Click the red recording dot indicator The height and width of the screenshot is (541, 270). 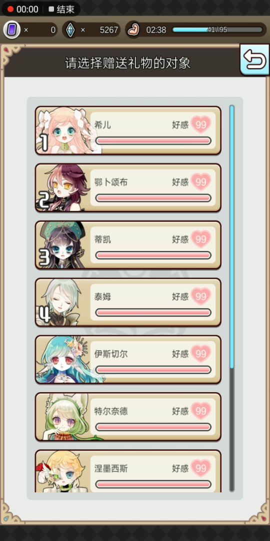10,10
